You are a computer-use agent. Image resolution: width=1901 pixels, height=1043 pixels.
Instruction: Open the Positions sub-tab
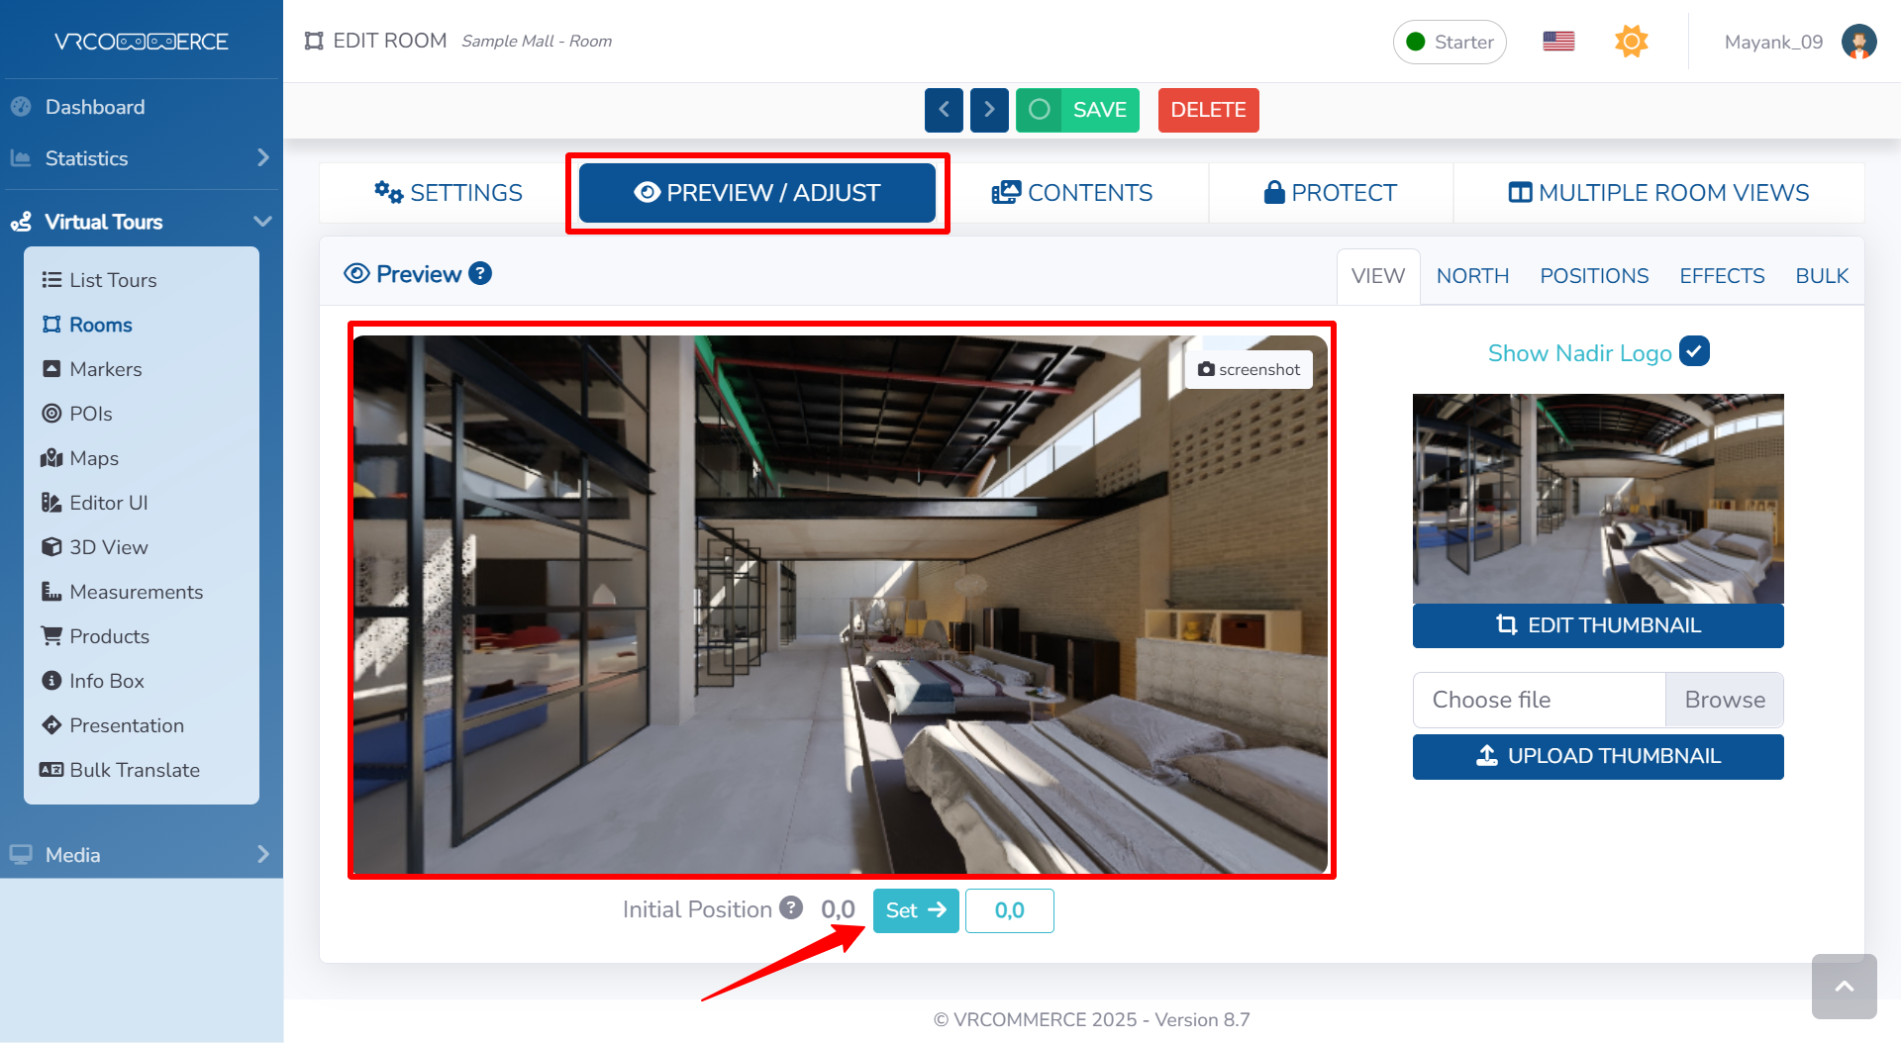click(1593, 276)
